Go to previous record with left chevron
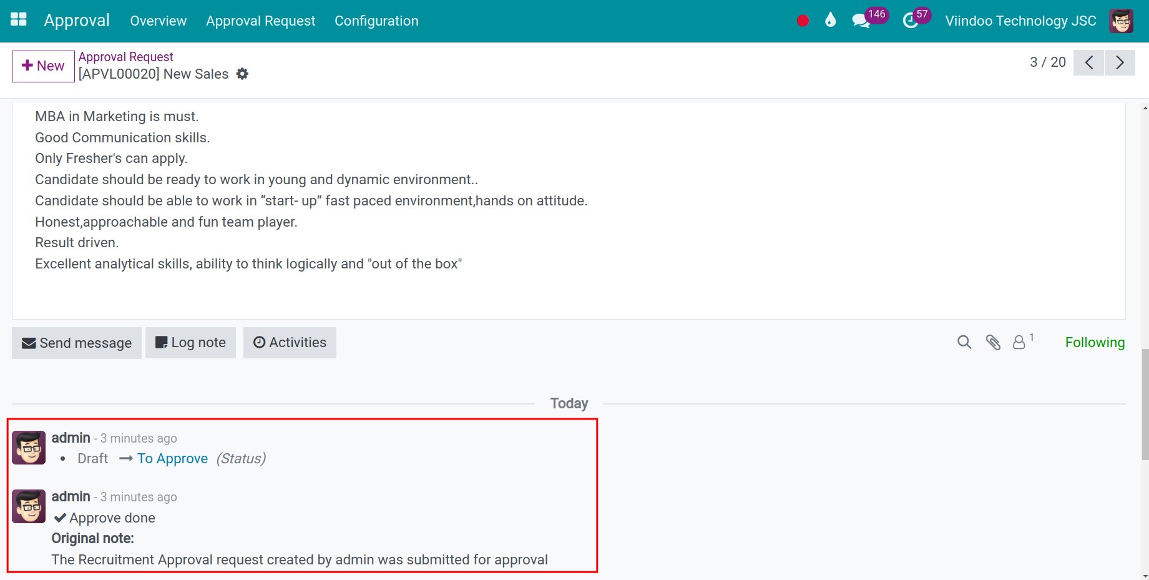Viewport: 1149px width, 580px height. [x=1089, y=62]
